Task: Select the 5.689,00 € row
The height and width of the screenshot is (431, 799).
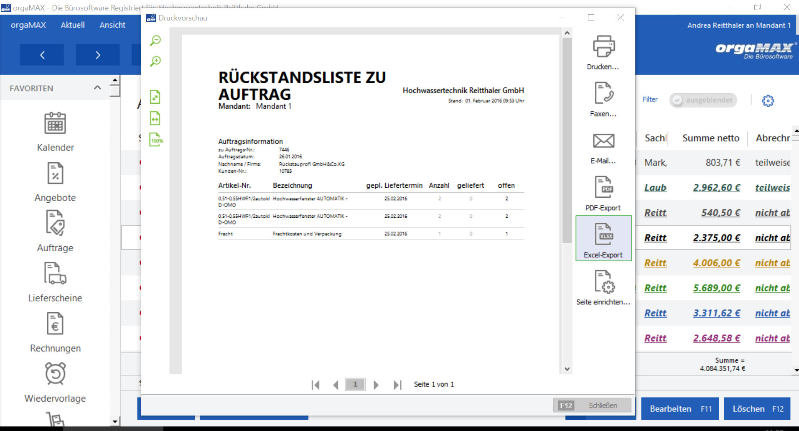Action: [x=712, y=288]
